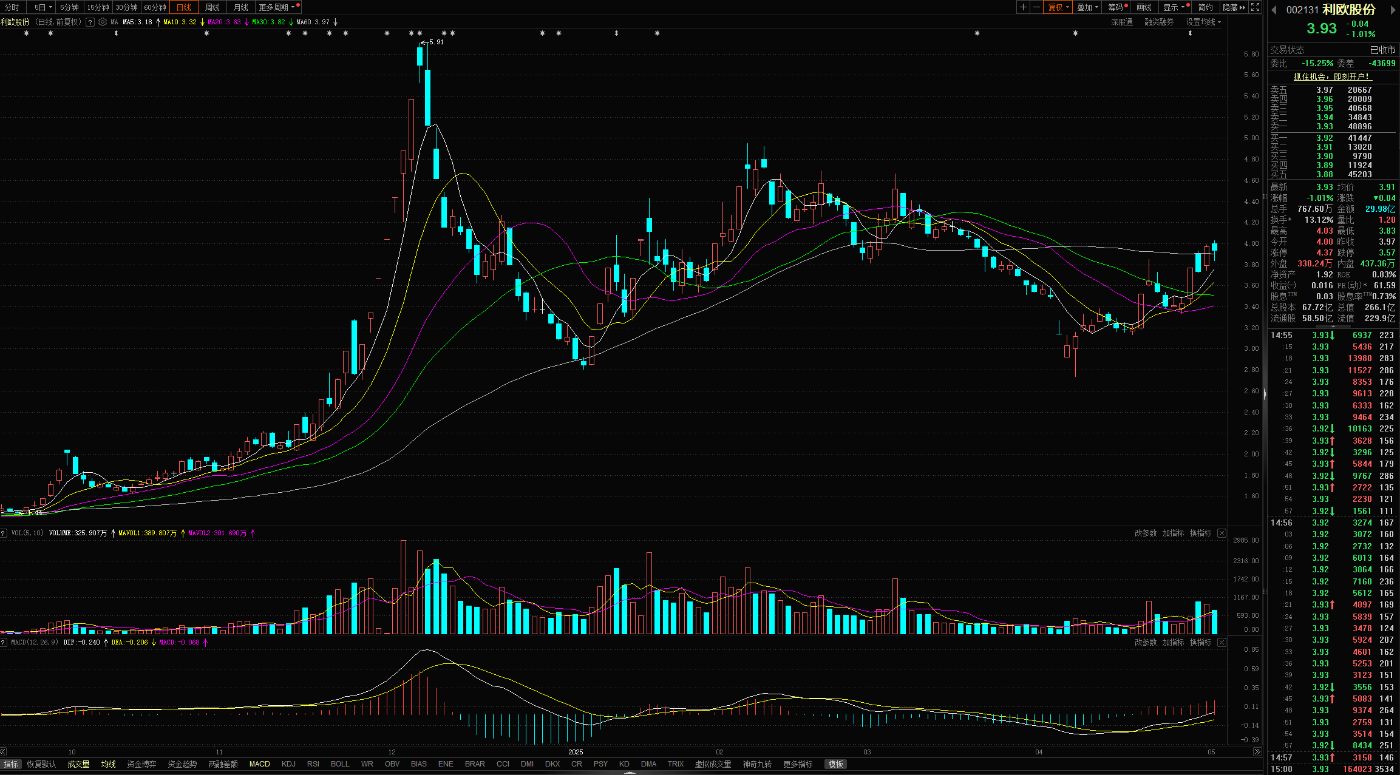The image size is (1400, 775).
Task: Open the help icon for VOL indicator
Action: 4,533
